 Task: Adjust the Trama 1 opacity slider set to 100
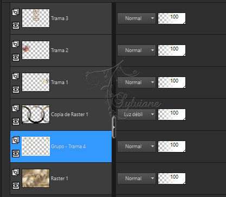tap(172, 82)
